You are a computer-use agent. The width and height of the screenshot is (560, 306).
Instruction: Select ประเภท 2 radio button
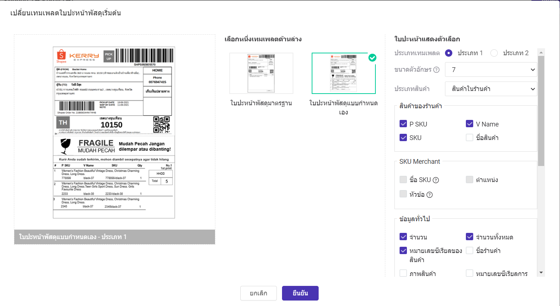pos(494,53)
